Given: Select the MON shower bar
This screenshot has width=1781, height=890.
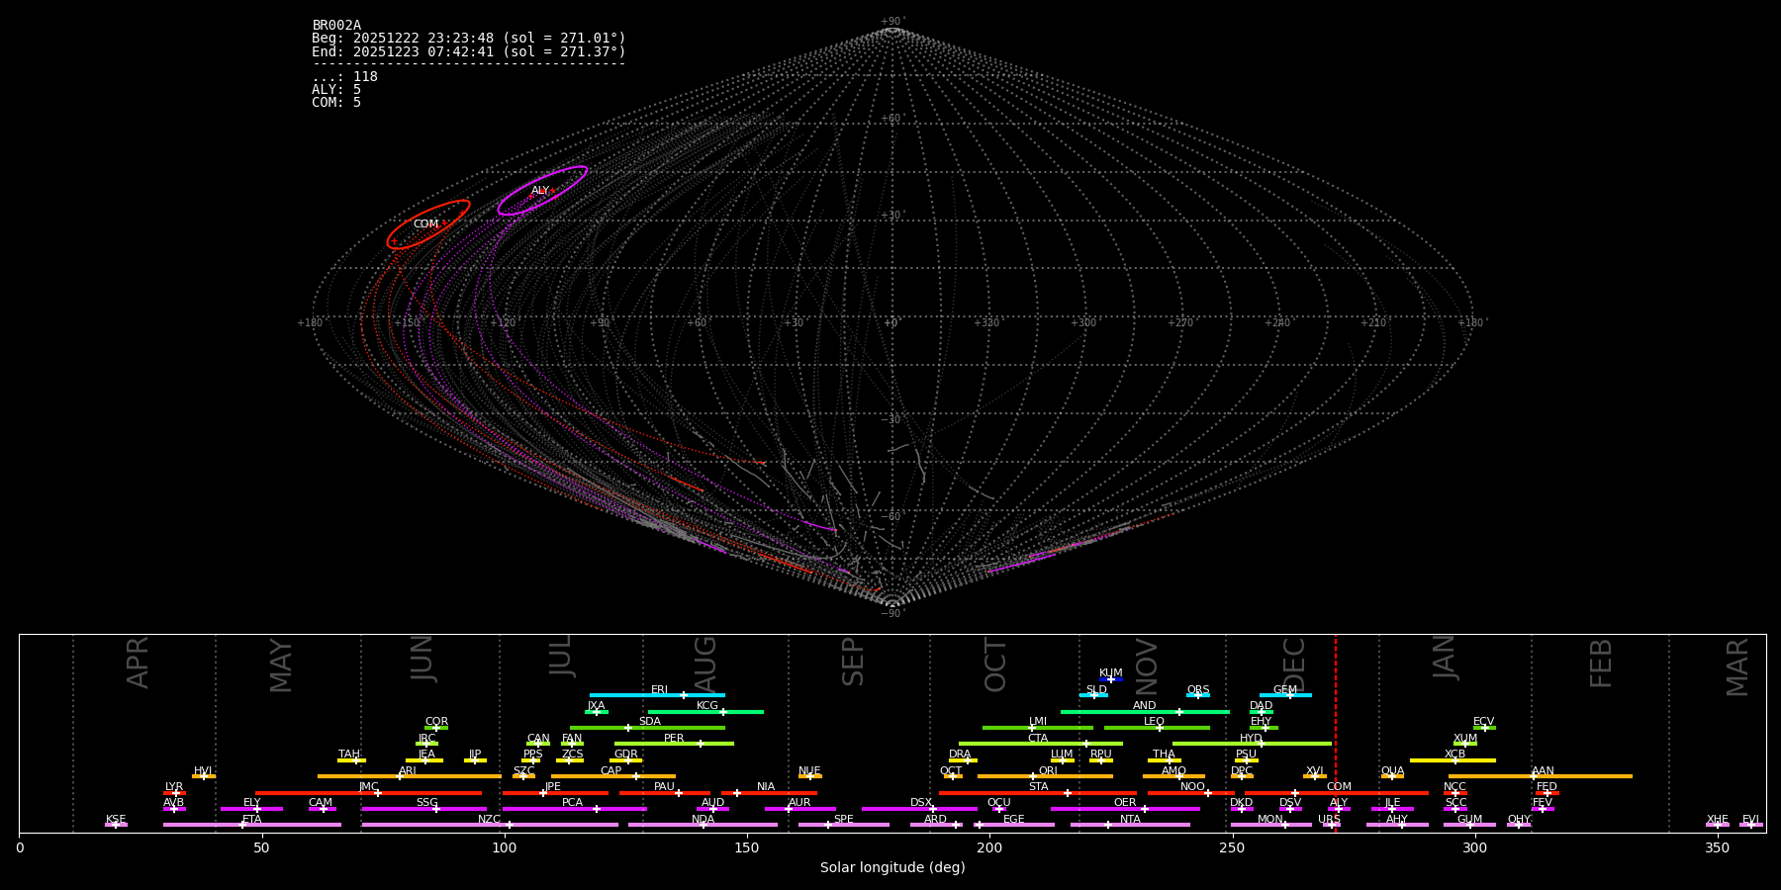Looking at the screenshot, I should coord(1271,825).
